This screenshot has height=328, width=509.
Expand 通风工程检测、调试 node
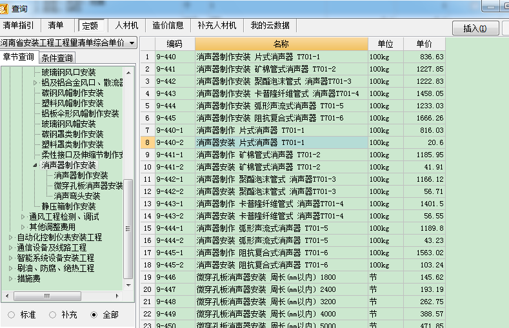[x=23, y=217]
